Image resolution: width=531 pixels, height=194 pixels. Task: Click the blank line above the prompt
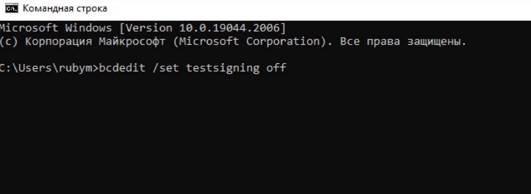[265, 55]
